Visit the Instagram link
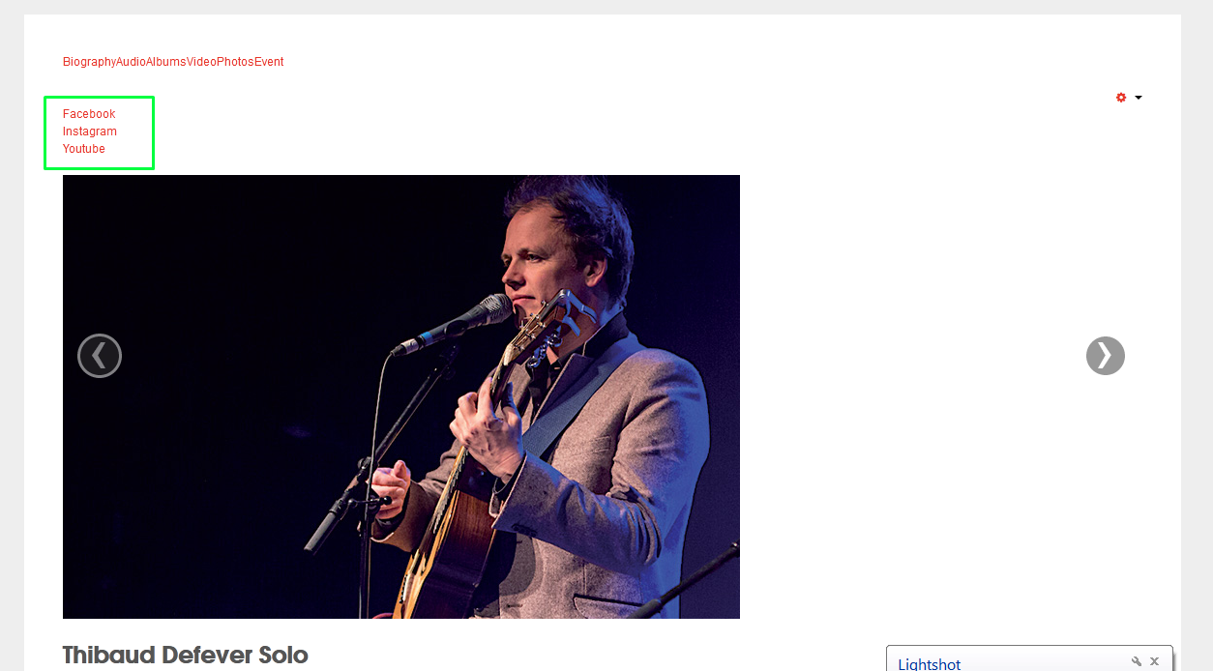1213x671 pixels. pos(90,131)
